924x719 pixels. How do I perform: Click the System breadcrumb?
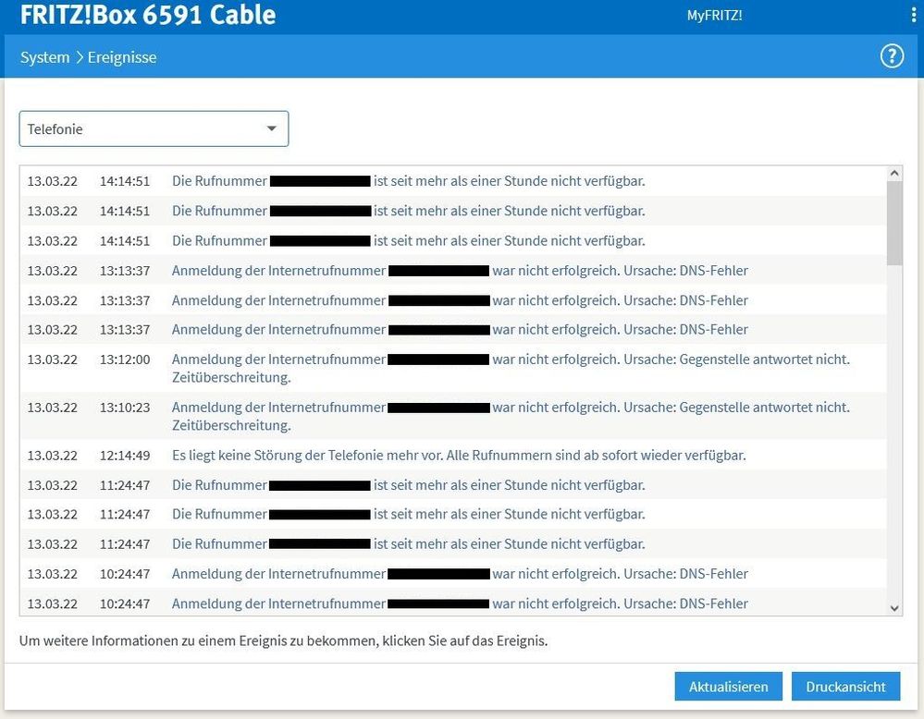[44, 57]
